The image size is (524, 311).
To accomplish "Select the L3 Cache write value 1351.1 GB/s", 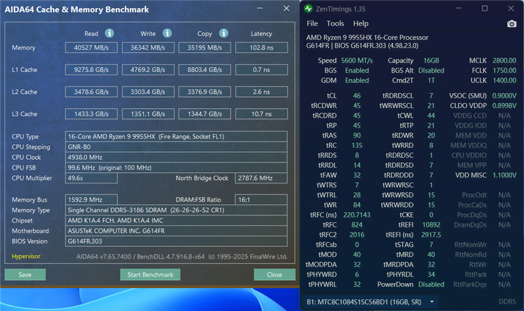I will pos(148,114).
